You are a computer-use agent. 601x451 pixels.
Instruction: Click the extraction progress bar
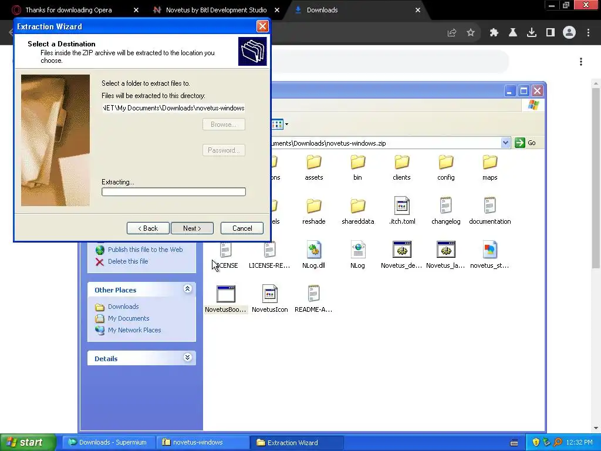(x=174, y=192)
